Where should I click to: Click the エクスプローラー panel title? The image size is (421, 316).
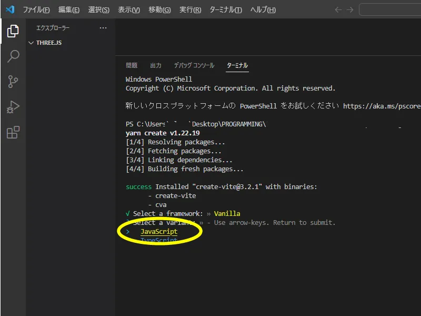[53, 28]
